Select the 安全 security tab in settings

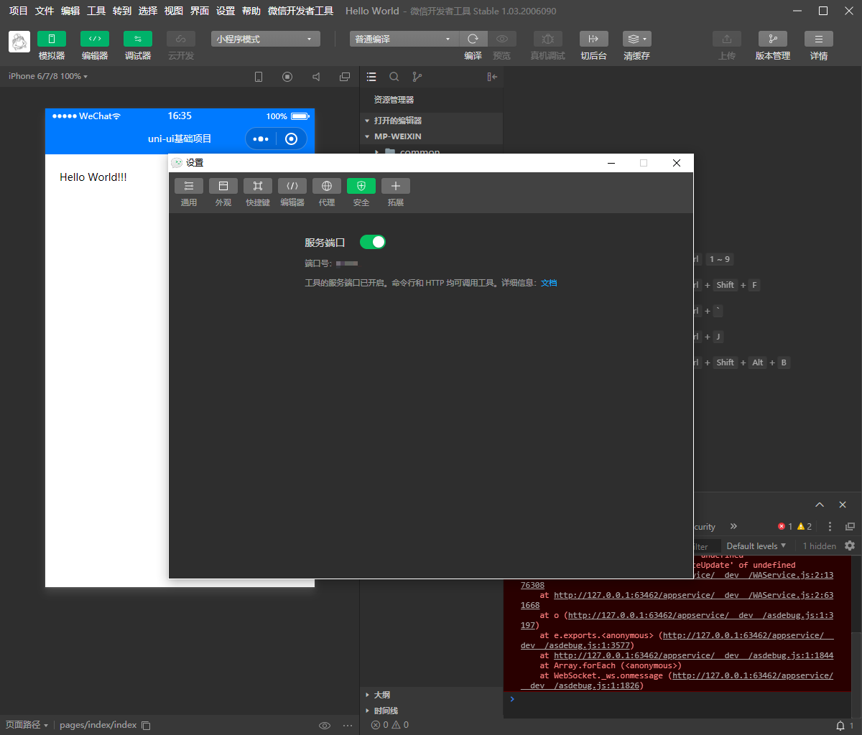pos(361,193)
